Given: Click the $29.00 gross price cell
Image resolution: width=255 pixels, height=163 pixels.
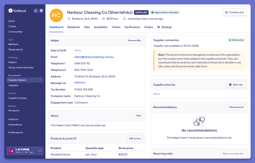Looking at the screenshot, I should (123, 155).
